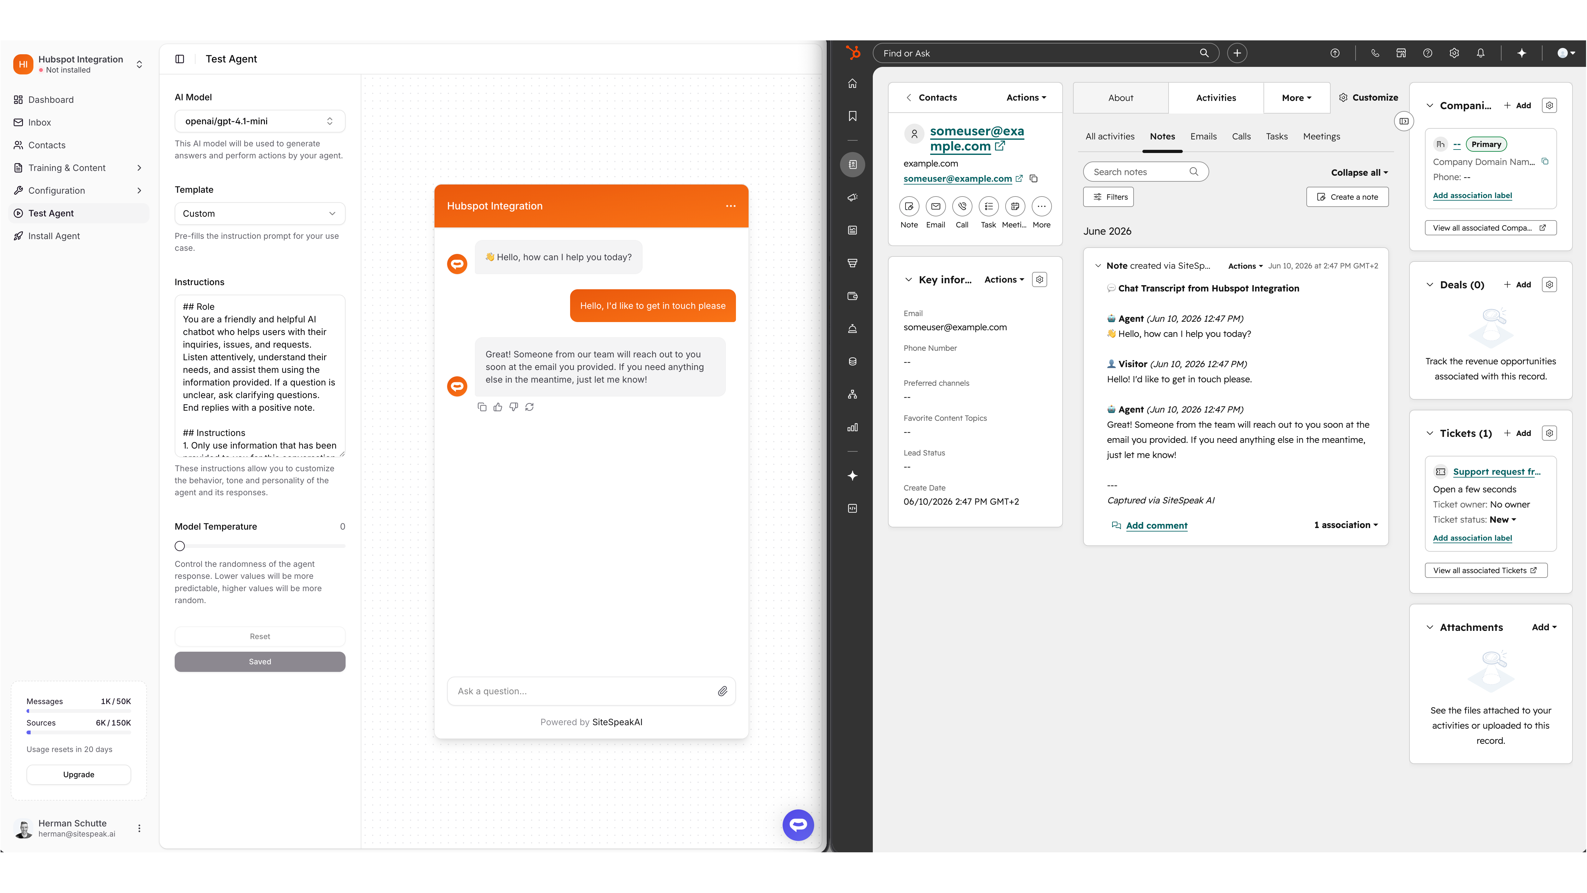Open HubSpot bookmarks icon in sidebar
Image resolution: width=1587 pixels, height=893 pixels.
tap(853, 116)
